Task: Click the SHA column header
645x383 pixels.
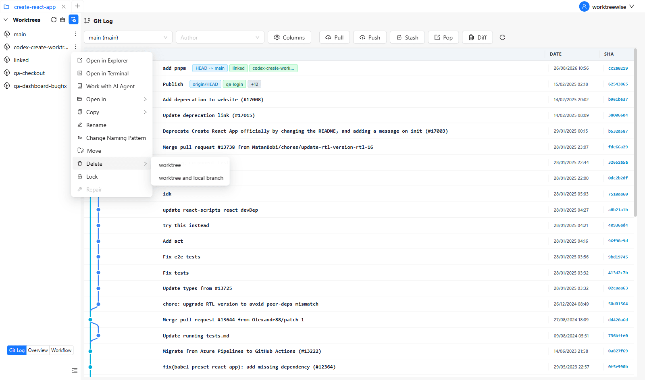Action: click(x=609, y=54)
